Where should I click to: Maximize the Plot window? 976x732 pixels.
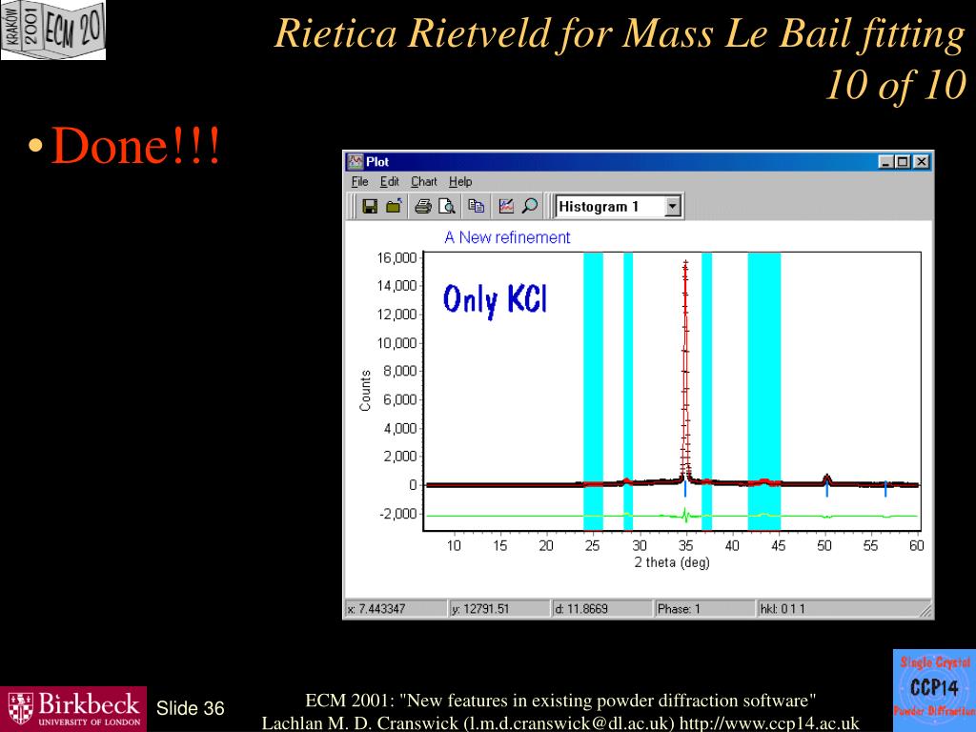pos(902,162)
